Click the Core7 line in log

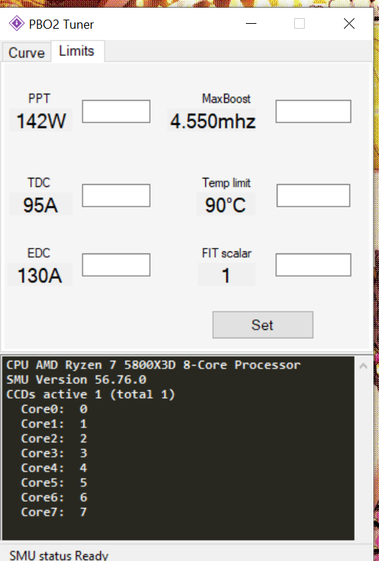54,512
